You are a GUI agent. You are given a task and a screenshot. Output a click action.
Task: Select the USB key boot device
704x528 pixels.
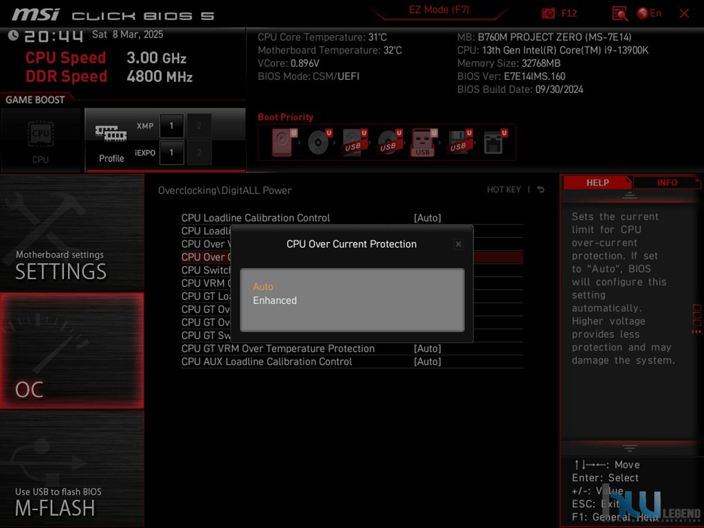[423, 142]
